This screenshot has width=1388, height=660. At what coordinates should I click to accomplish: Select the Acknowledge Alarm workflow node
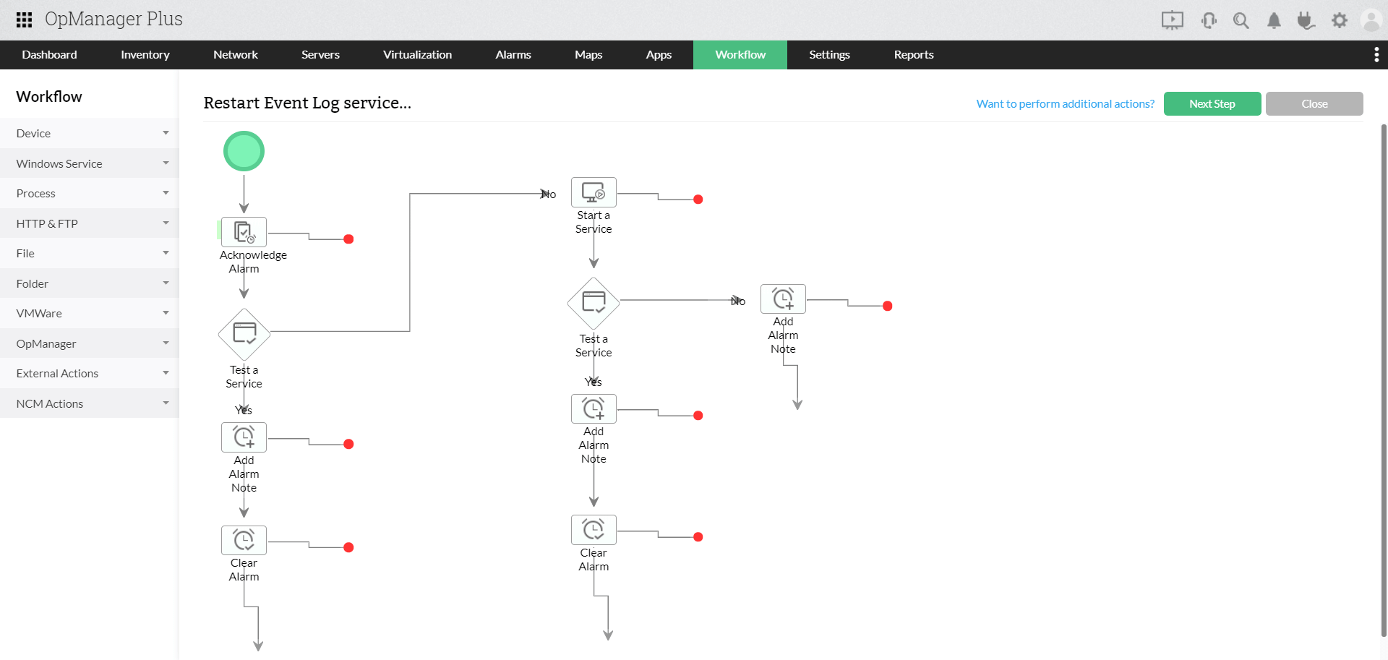pyautogui.click(x=244, y=231)
